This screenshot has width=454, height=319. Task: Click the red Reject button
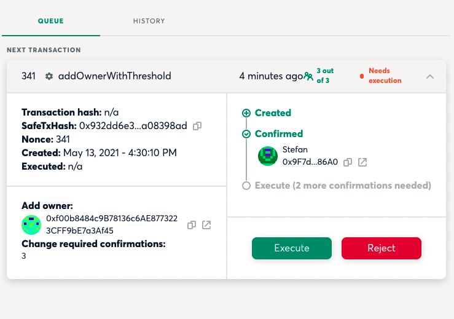382,248
